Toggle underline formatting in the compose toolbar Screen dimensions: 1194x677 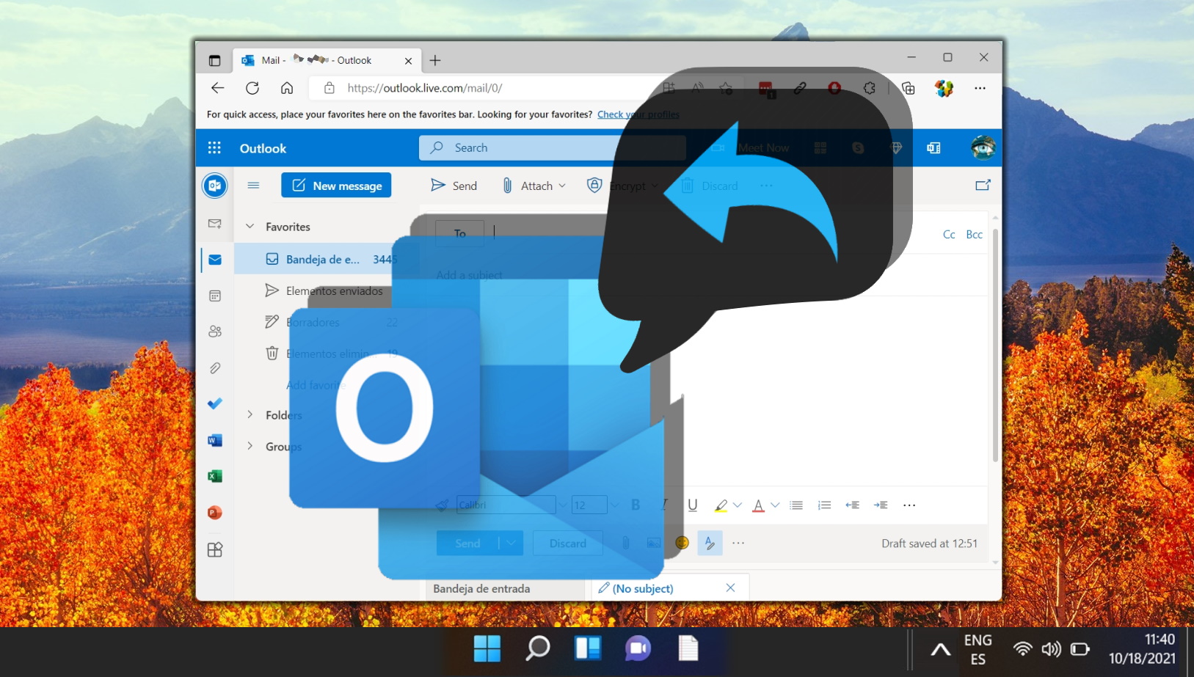pyautogui.click(x=692, y=505)
